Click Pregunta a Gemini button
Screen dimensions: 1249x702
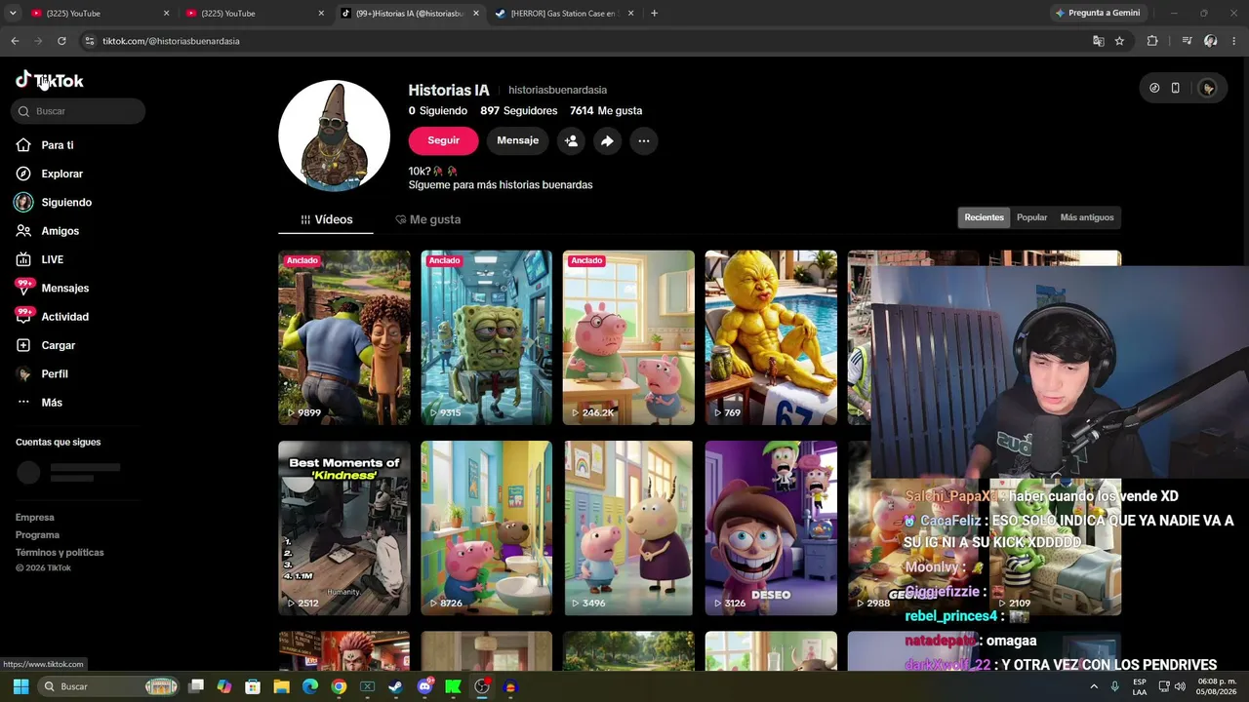pyautogui.click(x=1098, y=14)
